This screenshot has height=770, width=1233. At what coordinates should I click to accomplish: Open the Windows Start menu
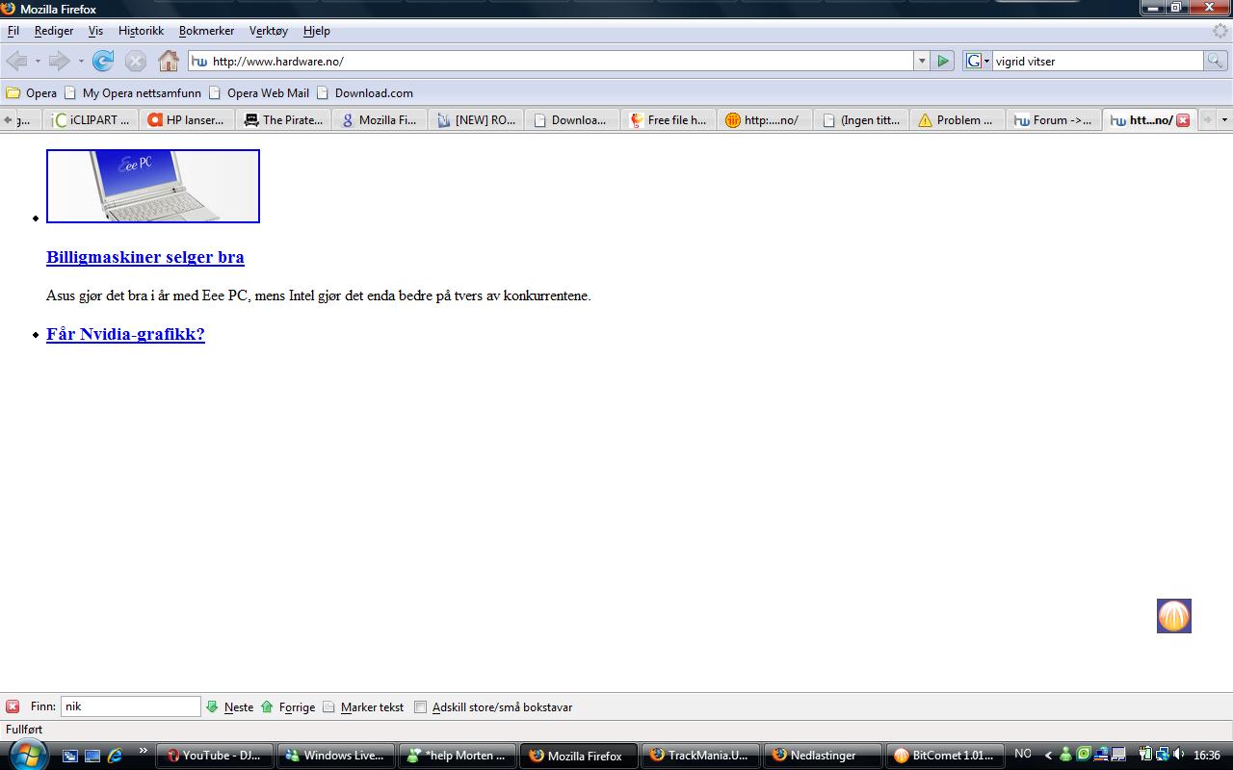click(27, 754)
